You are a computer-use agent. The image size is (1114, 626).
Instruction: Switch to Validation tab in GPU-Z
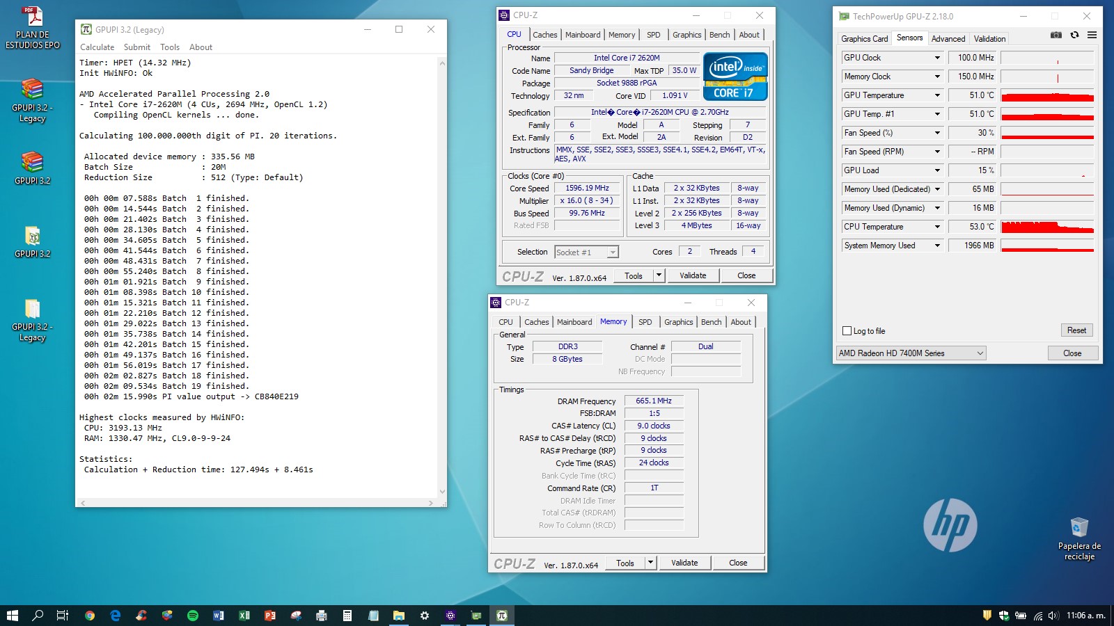989,39
